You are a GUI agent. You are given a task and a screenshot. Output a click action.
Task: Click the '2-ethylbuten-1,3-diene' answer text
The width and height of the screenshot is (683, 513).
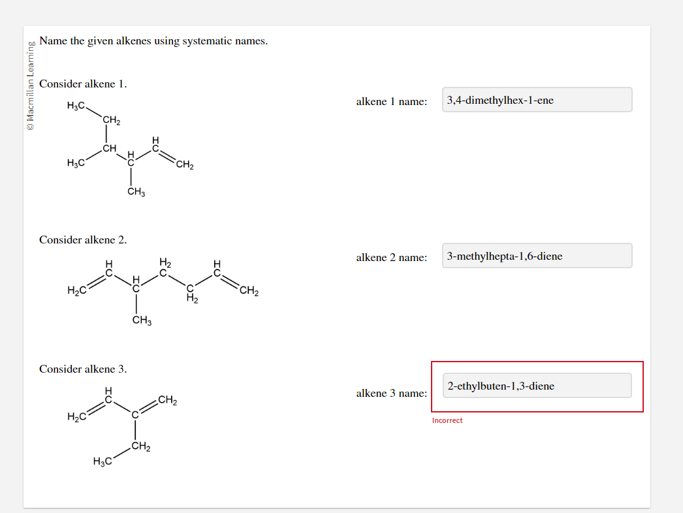(502, 385)
